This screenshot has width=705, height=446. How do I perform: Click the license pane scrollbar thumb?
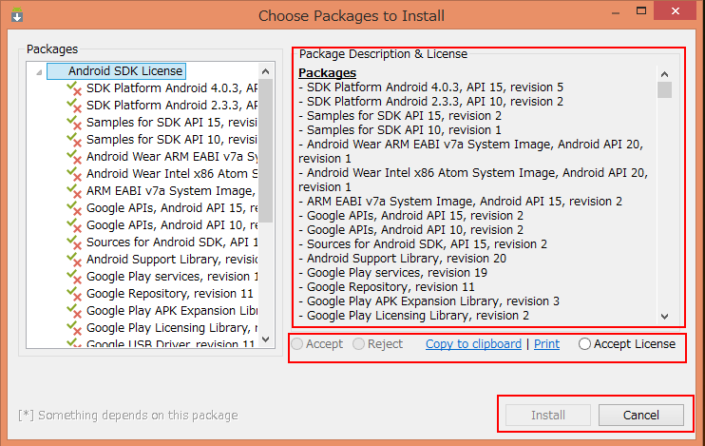(x=664, y=89)
